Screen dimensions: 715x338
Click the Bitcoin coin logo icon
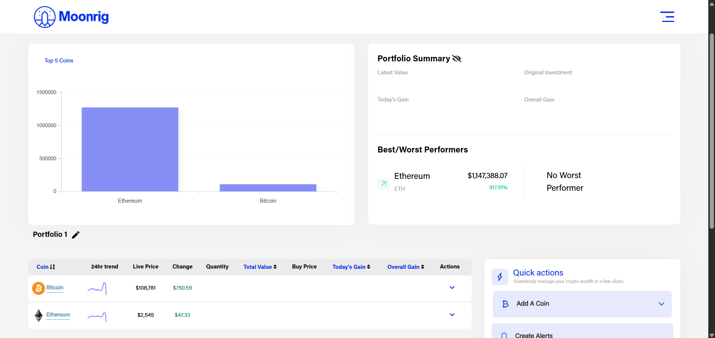click(38, 288)
